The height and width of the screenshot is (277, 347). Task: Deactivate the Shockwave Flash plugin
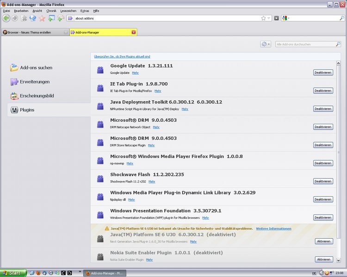pos(323,181)
